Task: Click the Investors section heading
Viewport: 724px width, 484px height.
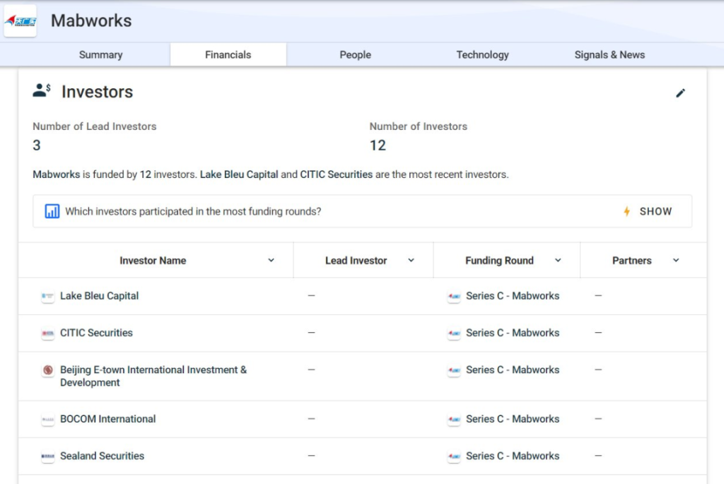Action: click(x=97, y=92)
